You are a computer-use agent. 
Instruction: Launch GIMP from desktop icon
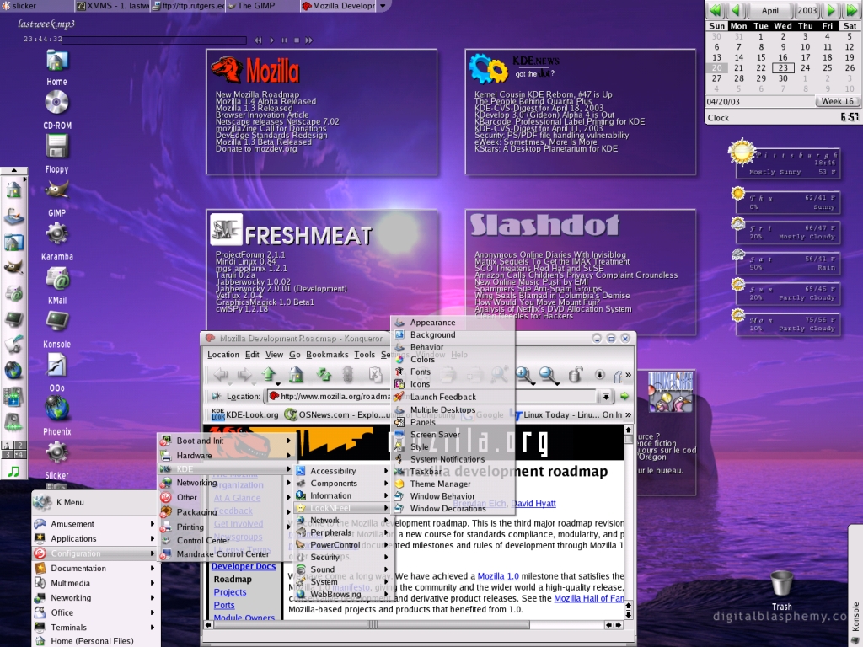click(56, 190)
